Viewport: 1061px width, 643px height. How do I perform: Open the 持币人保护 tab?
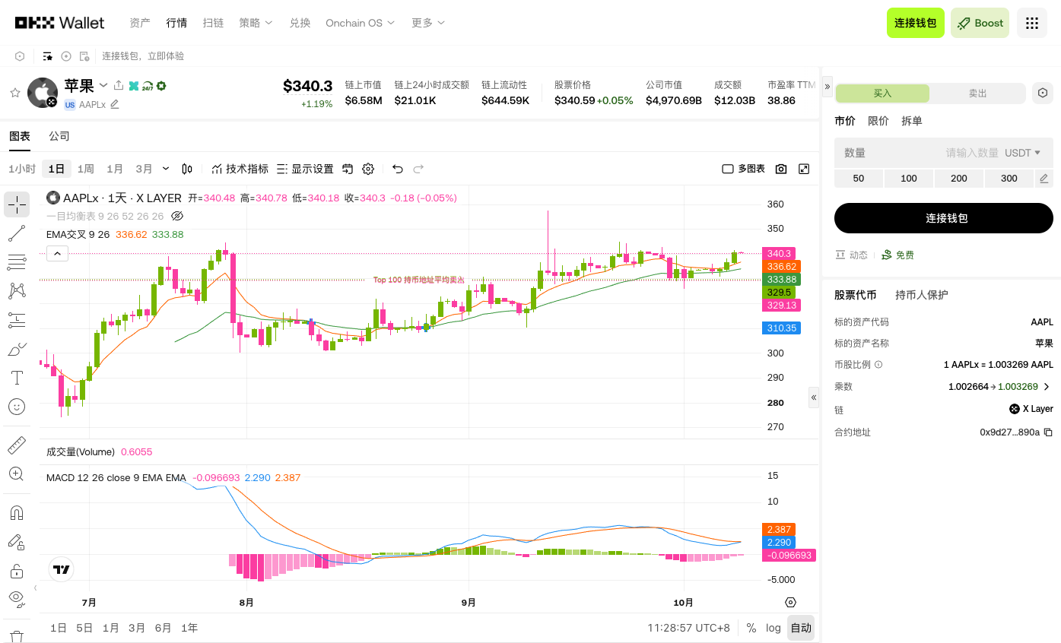[x=922, y=295]
